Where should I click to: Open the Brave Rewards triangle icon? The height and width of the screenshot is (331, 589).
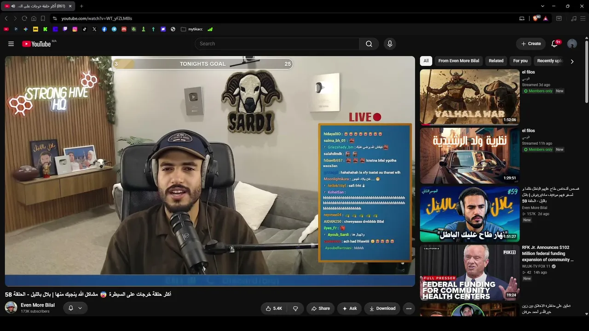pyautogui.click(x=545, y=18)
